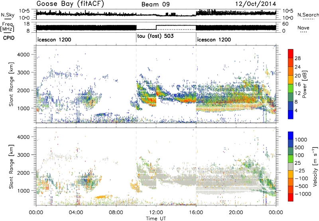Screen dimensions: 319x221
Task: Select 'icescan 1200' label starting at 16:00
Action: pyautogui.click(x=214, y=39)
